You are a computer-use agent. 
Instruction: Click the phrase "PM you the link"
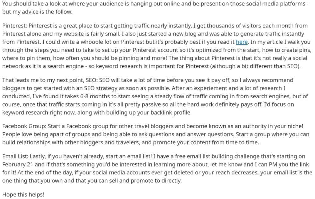click(x=289, y=165)
